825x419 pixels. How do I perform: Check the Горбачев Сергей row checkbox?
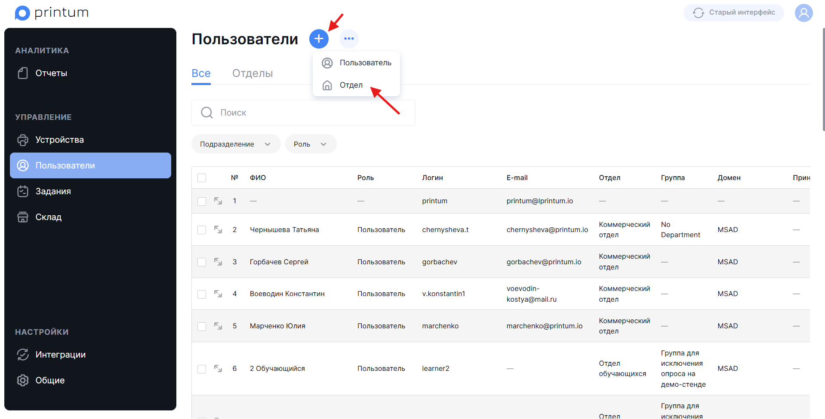[x=202, y=262]
